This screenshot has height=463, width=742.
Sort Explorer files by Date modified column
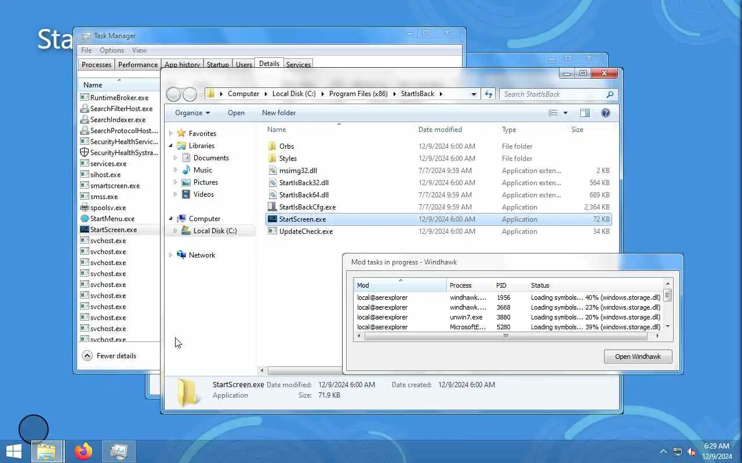[440, 130]
